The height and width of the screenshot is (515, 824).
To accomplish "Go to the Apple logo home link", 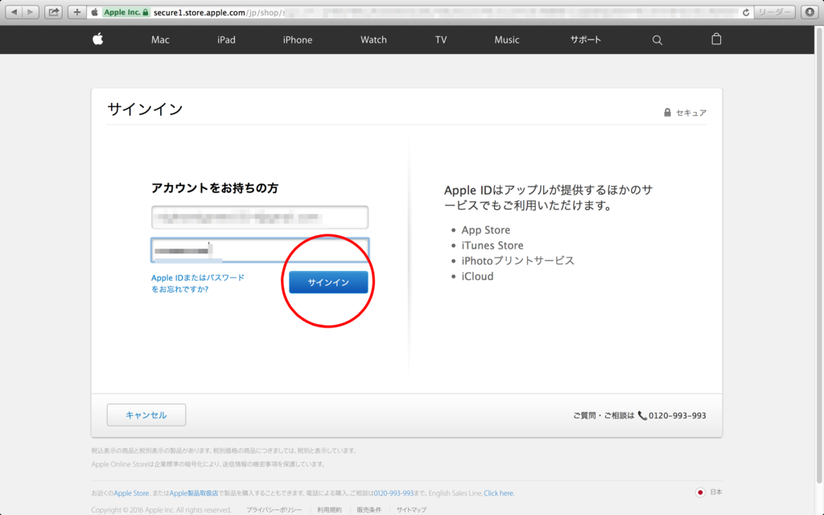I will pyautogui.click(x=97, y=39).
